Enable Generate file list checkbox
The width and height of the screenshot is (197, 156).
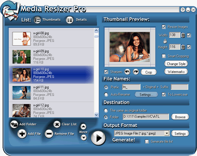click(x=147, y=141)
